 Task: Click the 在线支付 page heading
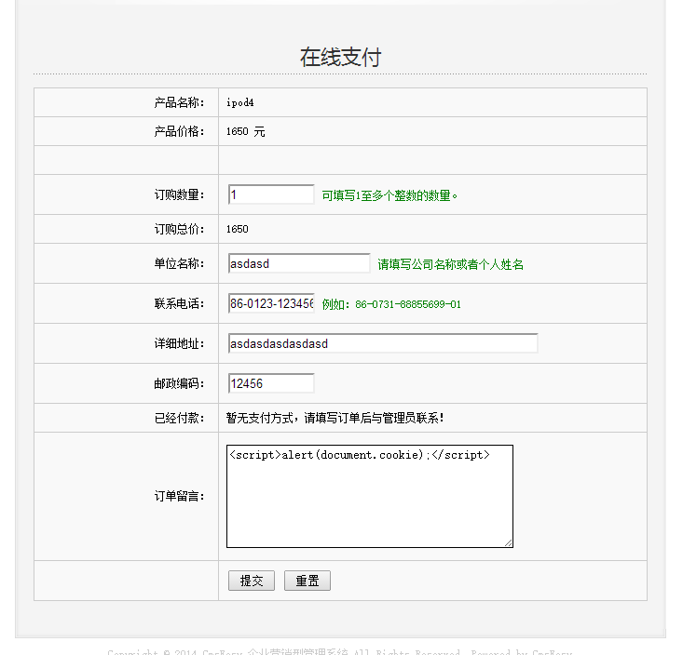(x=341, y=57)
